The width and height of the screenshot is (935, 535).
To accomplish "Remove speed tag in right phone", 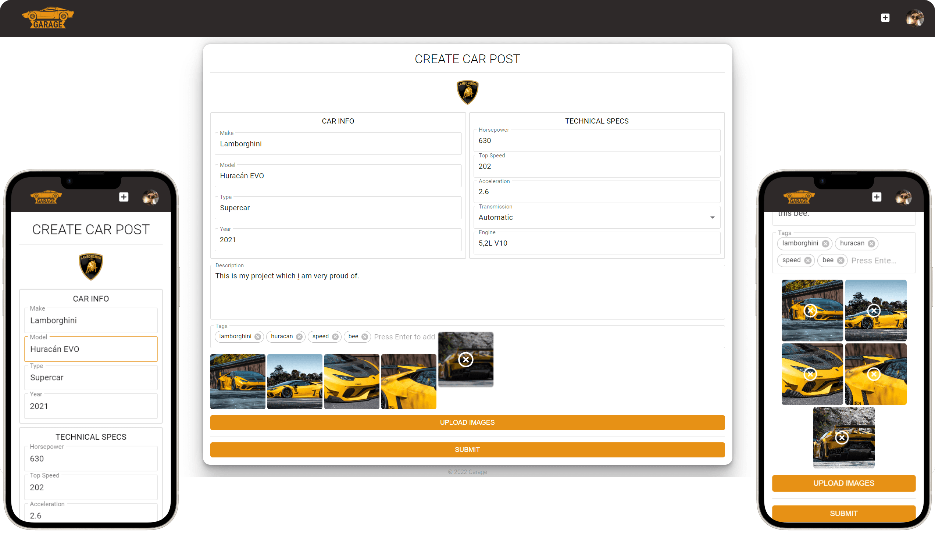I will click(x=808, y=261).
